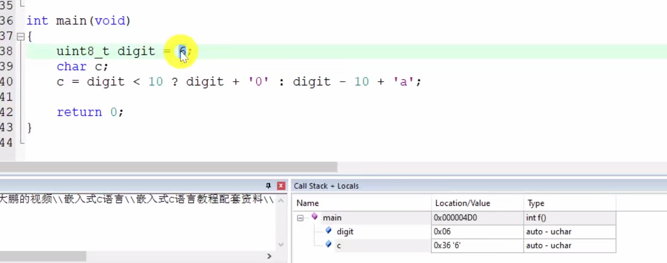The height and width of the screenshot is (263, 667).
Task: Click the int f() type cell
Action: coord(569,218)
